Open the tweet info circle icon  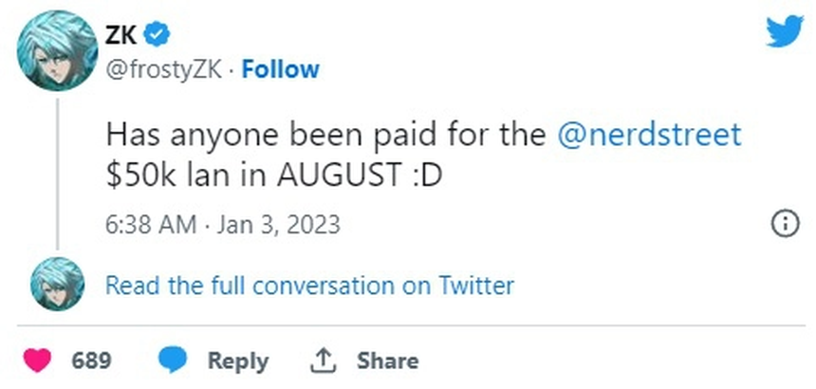[786, 224]
